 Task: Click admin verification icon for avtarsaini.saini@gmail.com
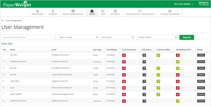[178, 95]
